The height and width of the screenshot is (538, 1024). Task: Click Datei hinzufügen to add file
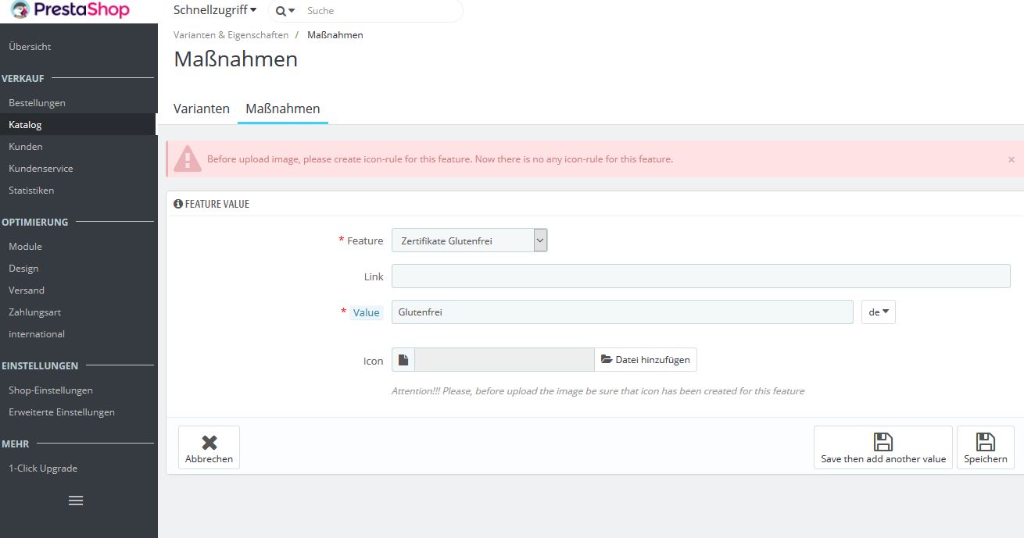coord(646,360)
